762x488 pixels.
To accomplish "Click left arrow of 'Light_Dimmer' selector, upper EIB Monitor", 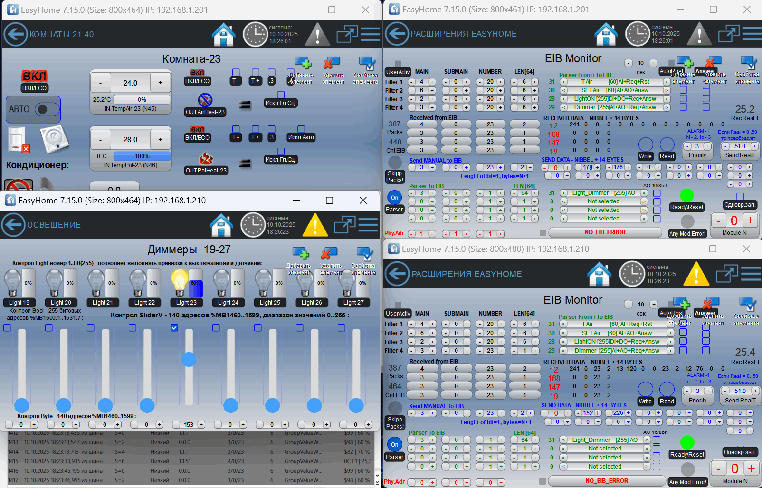I will (x=563, y=193).
